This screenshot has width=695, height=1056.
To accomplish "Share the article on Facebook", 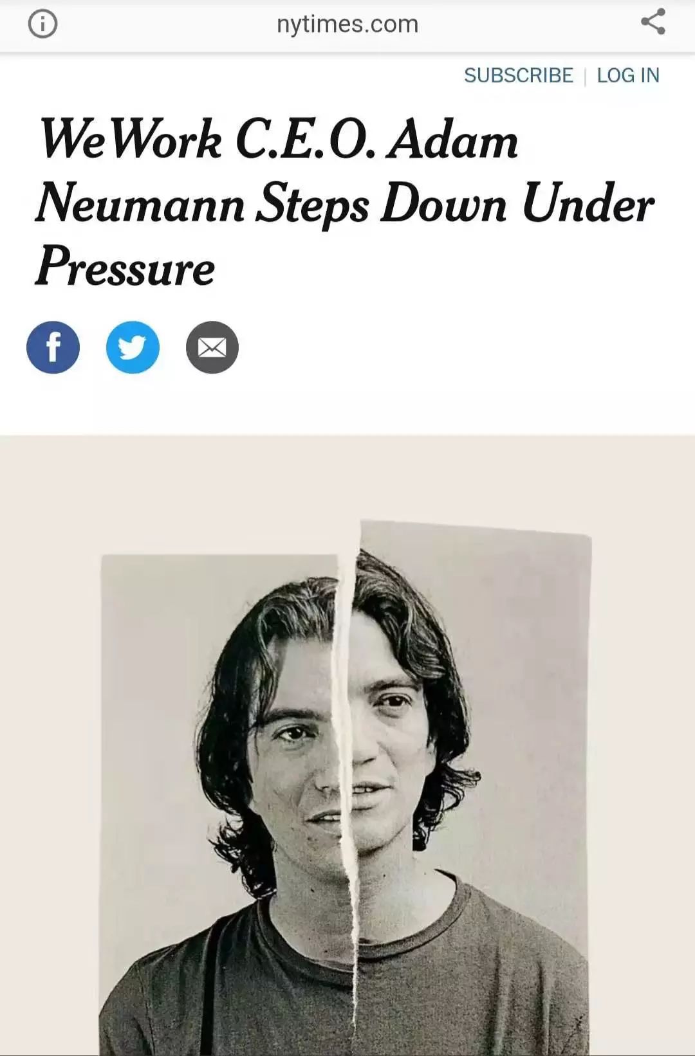I will coord(53,347).
